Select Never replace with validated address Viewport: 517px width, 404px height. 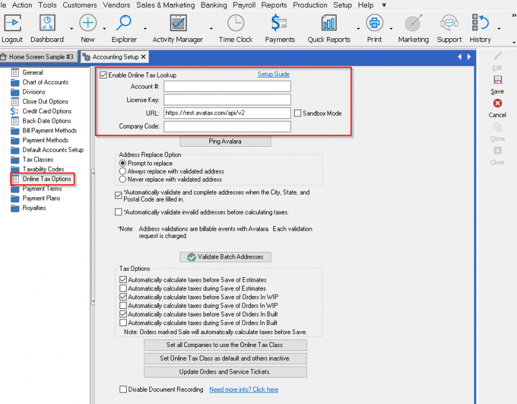123,180
